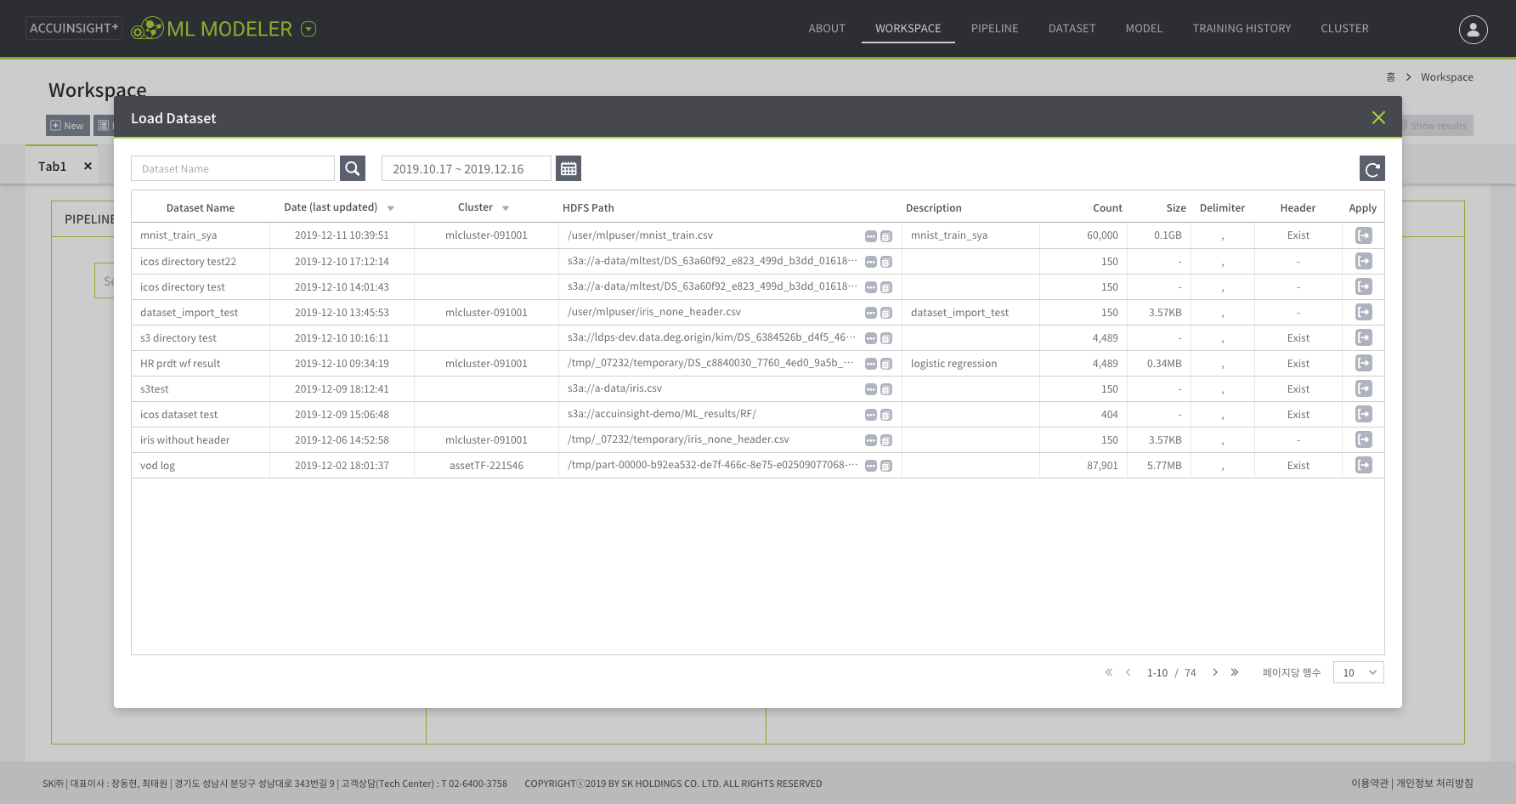
Task: Click the Dataset Name search field
Action: click(x=233, y=168)
